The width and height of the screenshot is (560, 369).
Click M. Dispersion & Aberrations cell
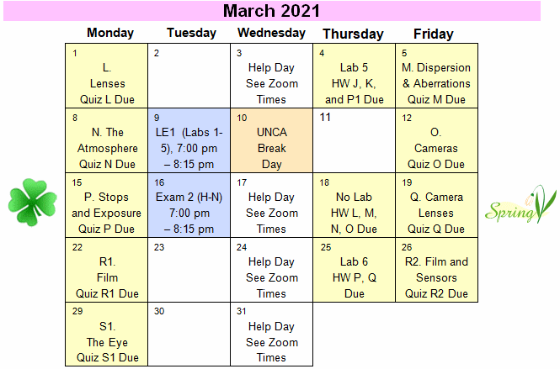click(436, 76)
